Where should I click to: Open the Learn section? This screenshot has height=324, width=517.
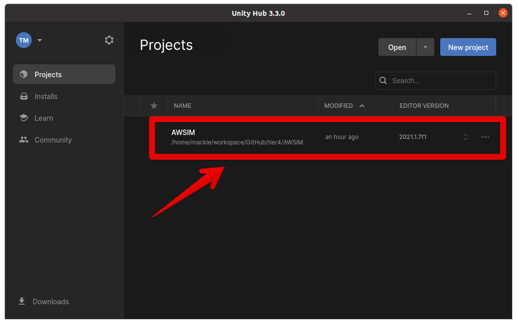click(44, 118)
